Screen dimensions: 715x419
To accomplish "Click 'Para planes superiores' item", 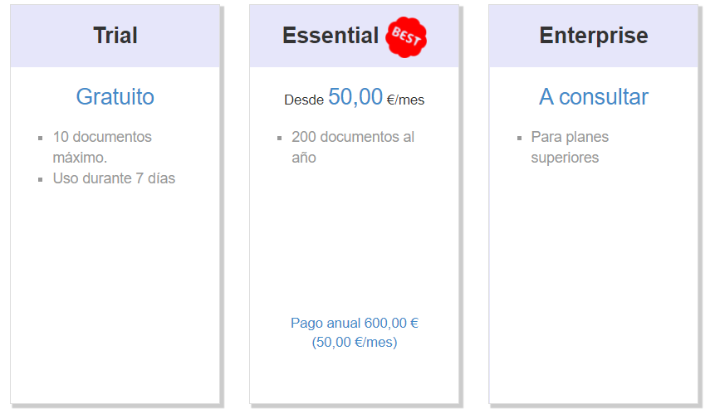I will point(570,147).
